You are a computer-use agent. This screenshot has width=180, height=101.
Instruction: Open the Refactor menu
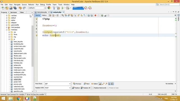(31, 4)
